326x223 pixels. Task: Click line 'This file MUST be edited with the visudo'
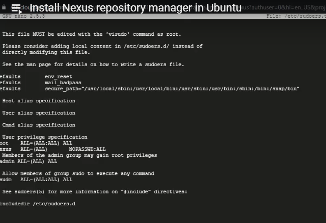92,34
